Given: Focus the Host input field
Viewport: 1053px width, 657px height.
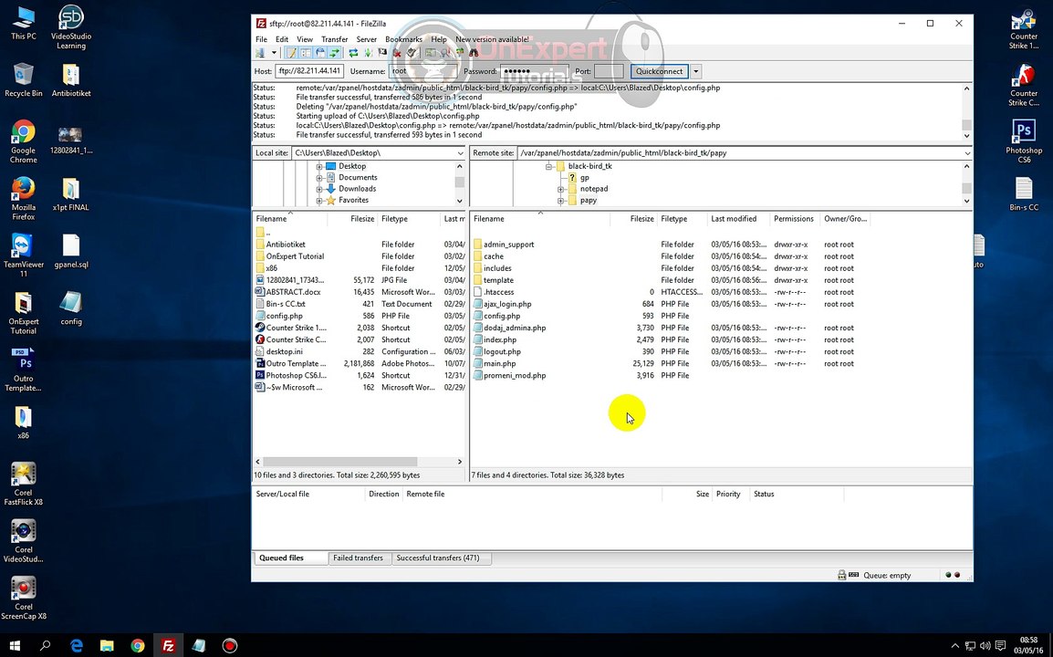Looking at the screenshot, I should coord(309,71).
